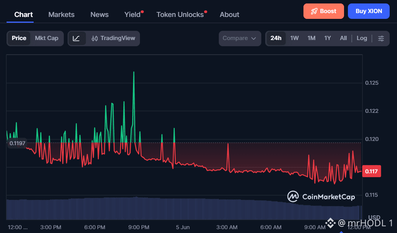Viewport: 397px width, 233px height.
Task: Open chart settings sliders icon
Action: 381,39
